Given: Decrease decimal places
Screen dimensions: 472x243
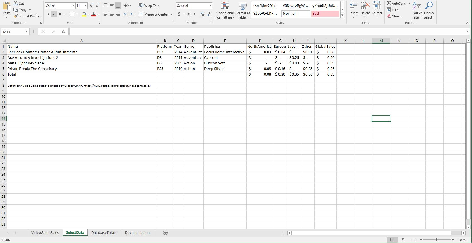Looking at the screenshot, I should (209, 14).
